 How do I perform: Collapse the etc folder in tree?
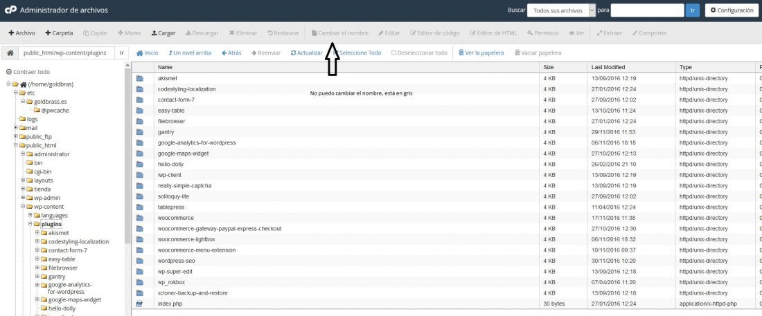click(15, 93)
